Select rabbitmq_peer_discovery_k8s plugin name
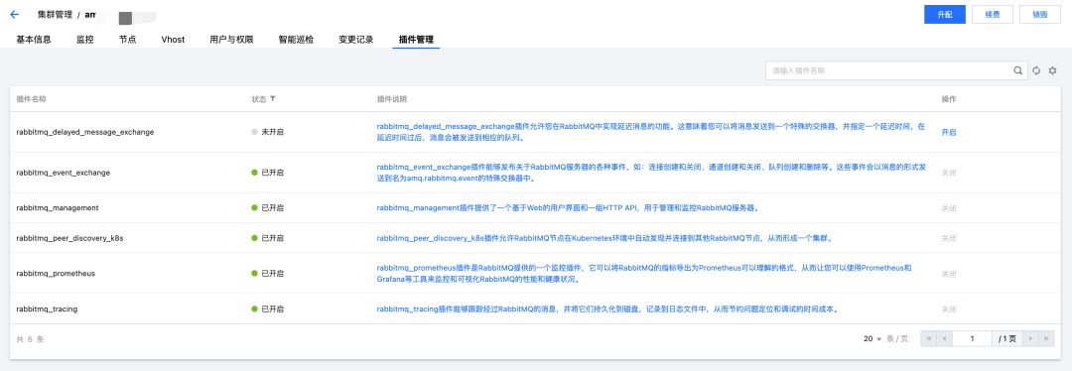 point(69,238)
